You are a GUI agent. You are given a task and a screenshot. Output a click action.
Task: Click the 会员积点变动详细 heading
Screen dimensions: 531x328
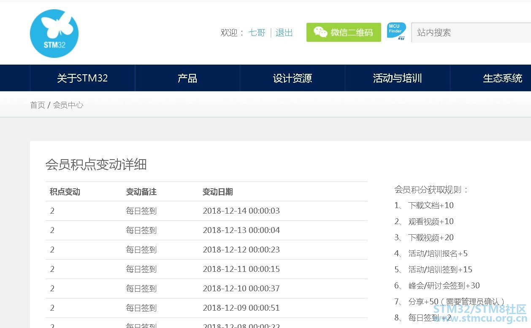(96, 165)
